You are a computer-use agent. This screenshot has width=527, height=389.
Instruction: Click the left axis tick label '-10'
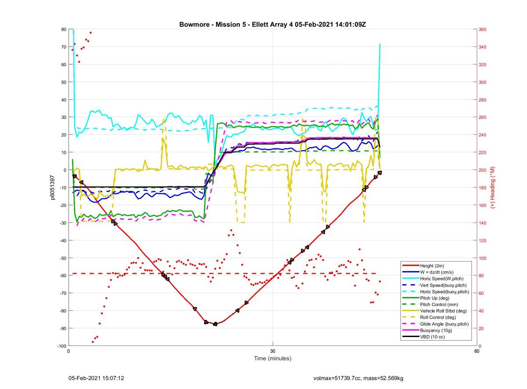(63, 188)
